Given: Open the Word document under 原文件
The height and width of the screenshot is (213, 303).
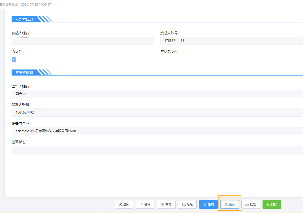Looking at the screenshot, I should coord(14,59).
